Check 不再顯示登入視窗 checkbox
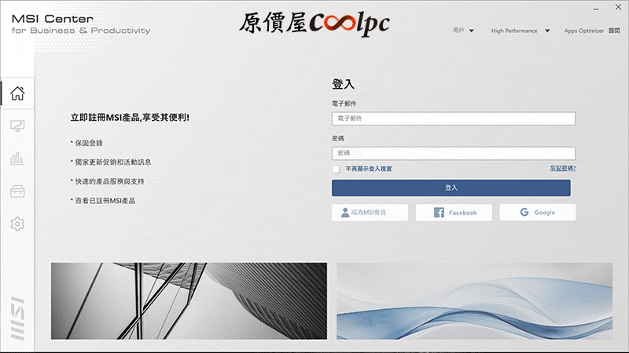 point(336,169)
